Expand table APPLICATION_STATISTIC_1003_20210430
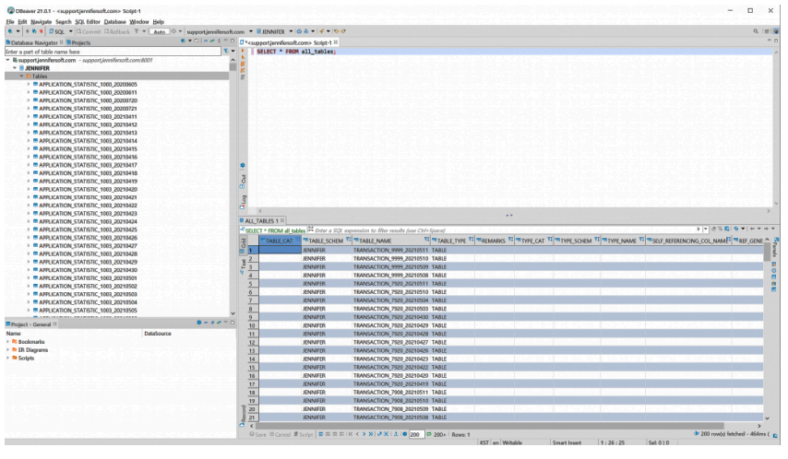Image resolution: width=788 pixels, height=459 pixels. click(29, 270)
